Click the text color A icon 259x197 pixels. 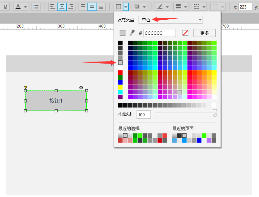pyautogui.click(x=18, y=7)
